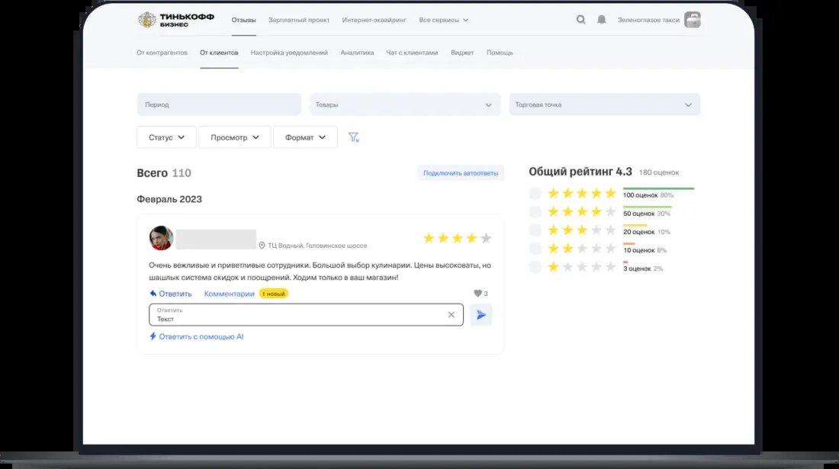Open the Помощь tab
The height and width of the screenshot is (469, 839).
coord(500,53)
